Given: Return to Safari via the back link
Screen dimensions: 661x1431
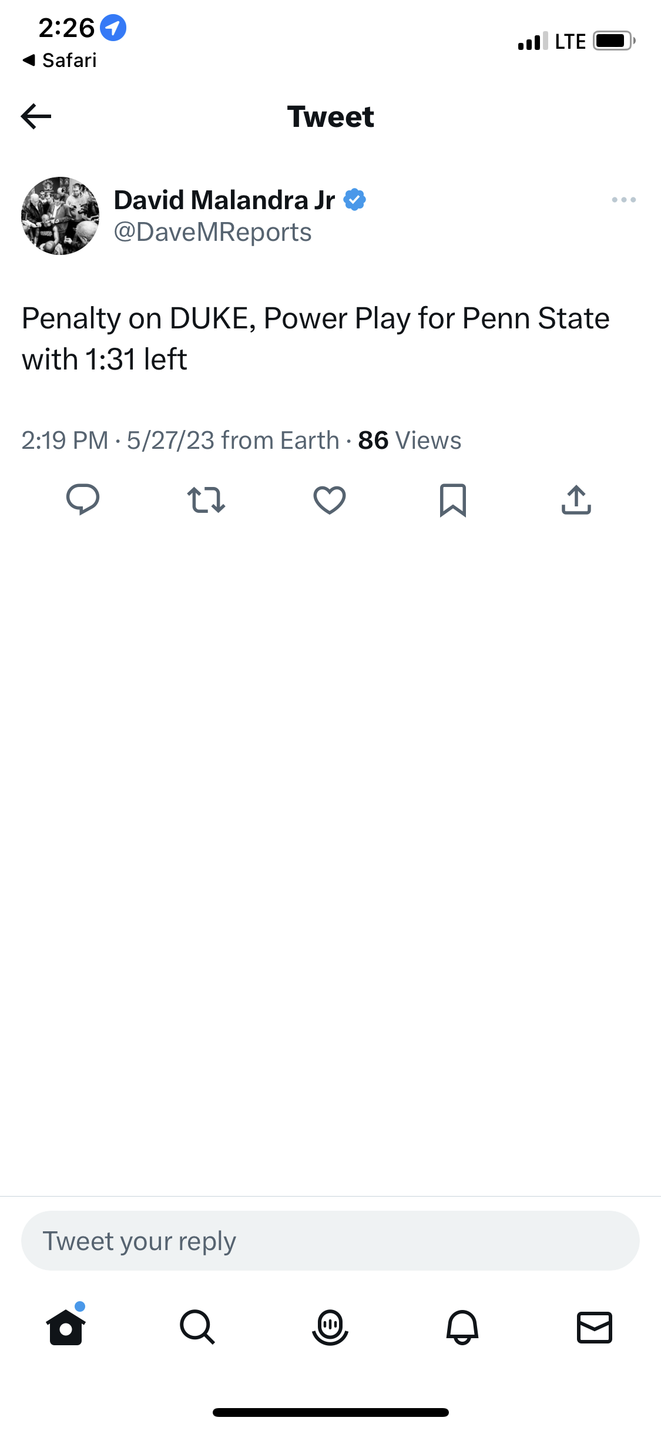Looking at the screenshot, I should 60,60.
